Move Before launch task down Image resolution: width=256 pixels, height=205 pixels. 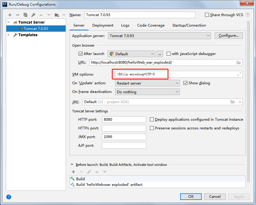pyautogui.click(x=105, y=172)
